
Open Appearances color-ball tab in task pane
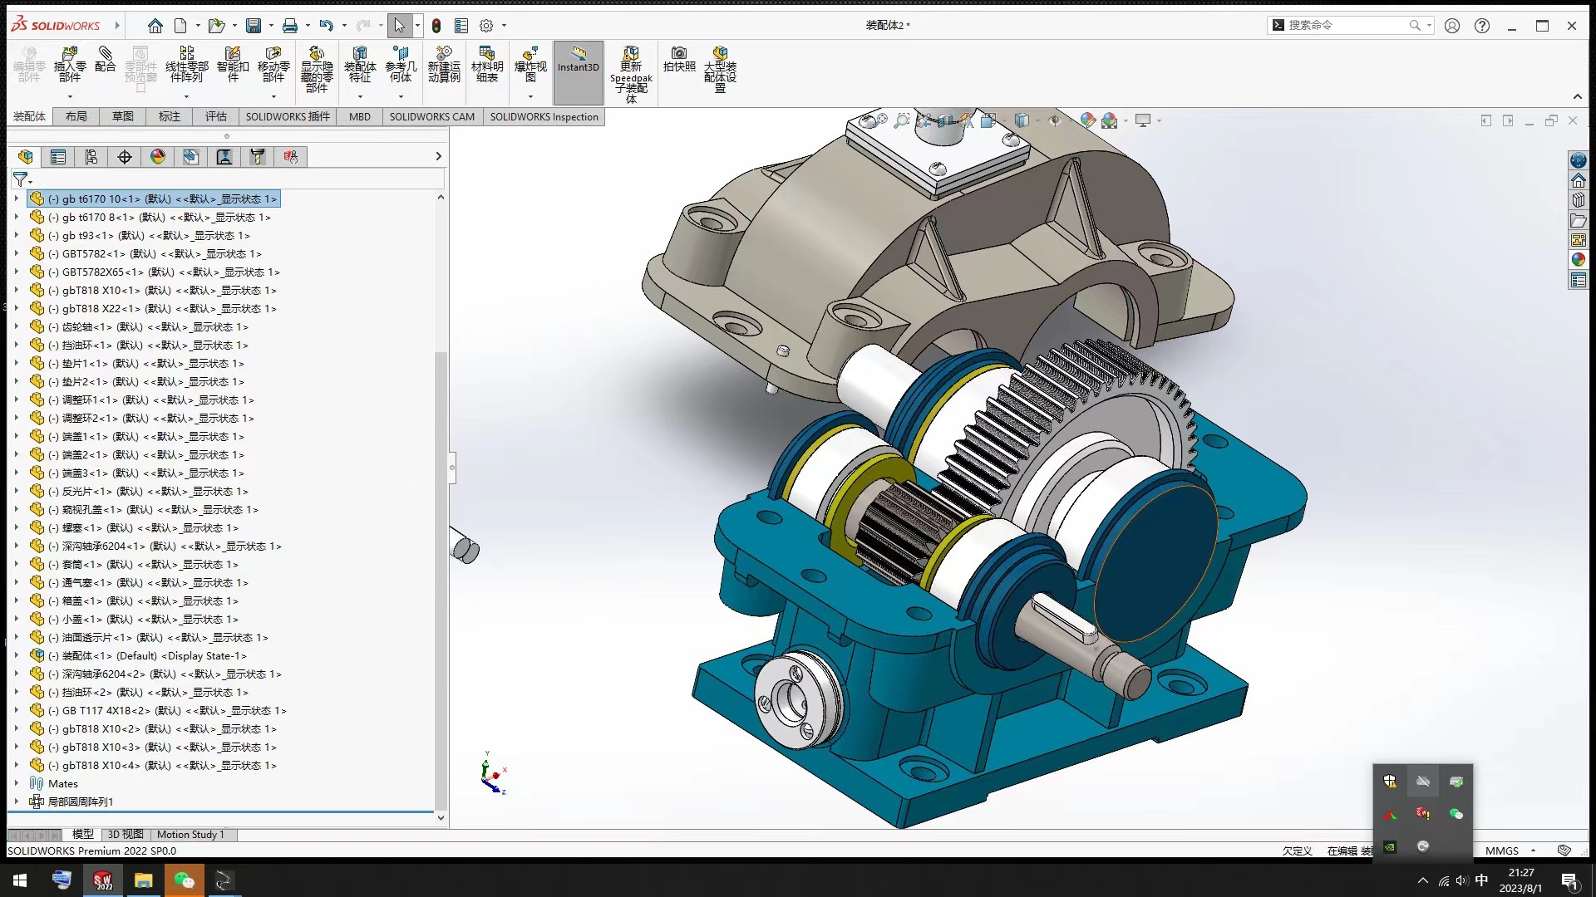click(x=1578, y=260)
